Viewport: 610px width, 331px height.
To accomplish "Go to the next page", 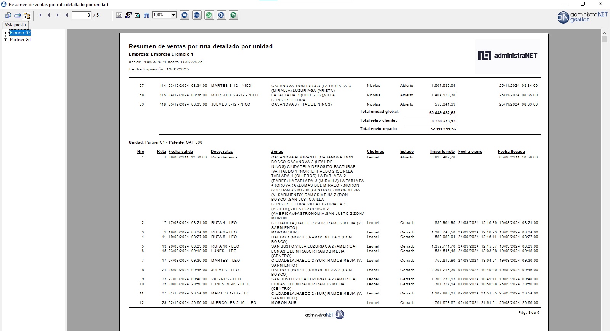I will coord(58,15).
